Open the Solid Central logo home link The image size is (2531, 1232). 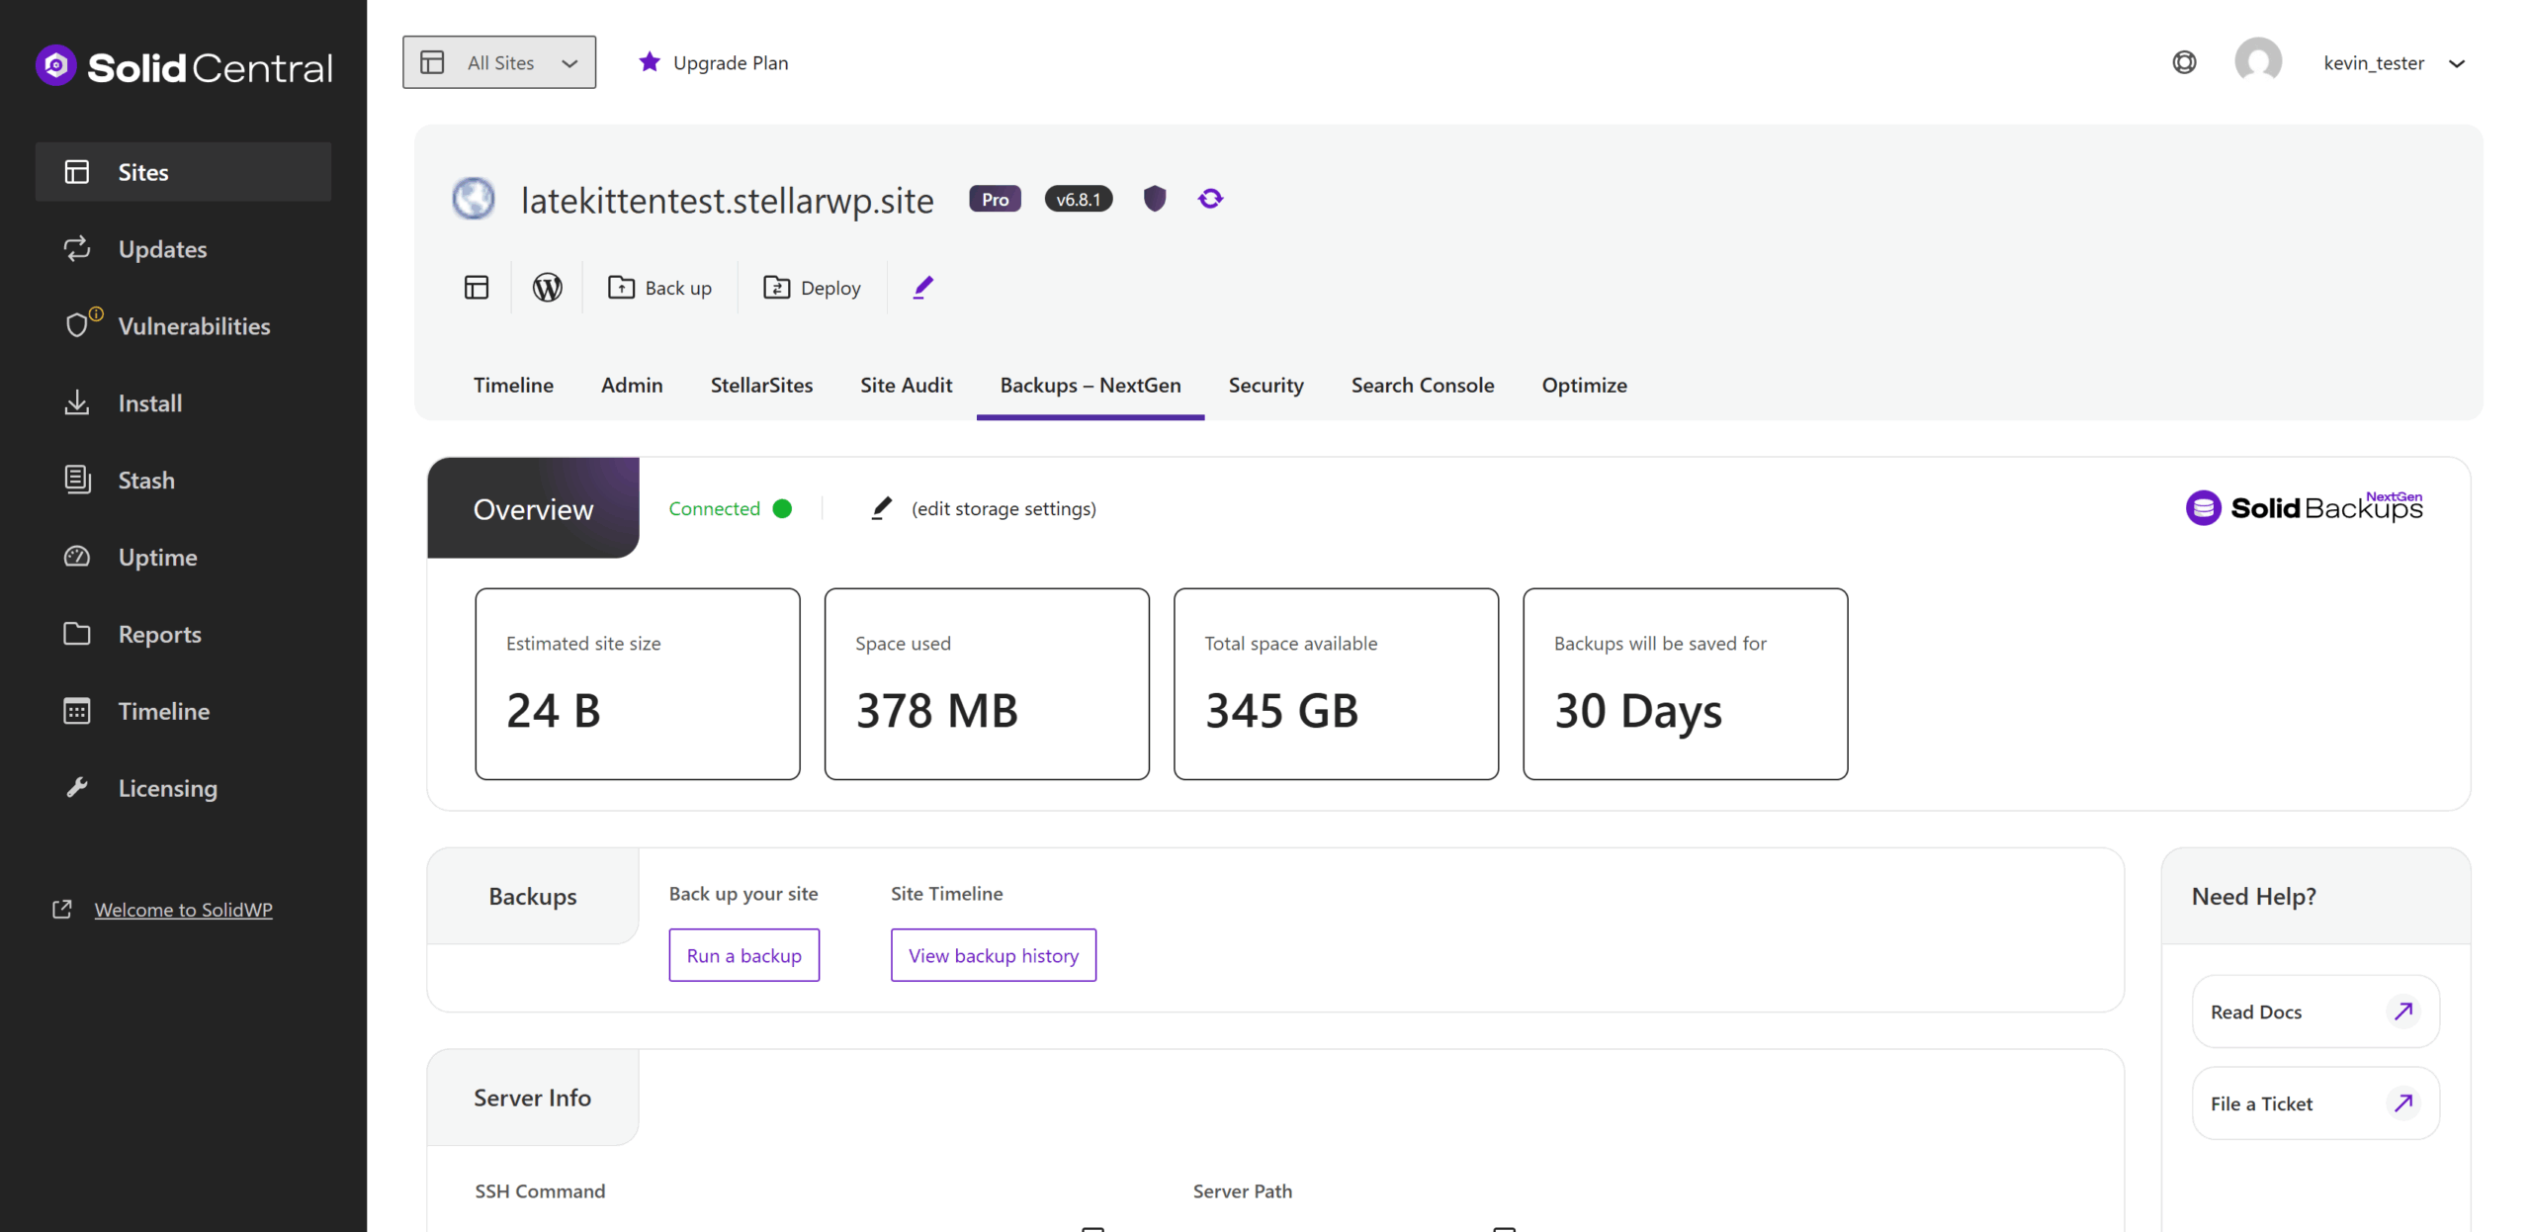tap(184, 65)
